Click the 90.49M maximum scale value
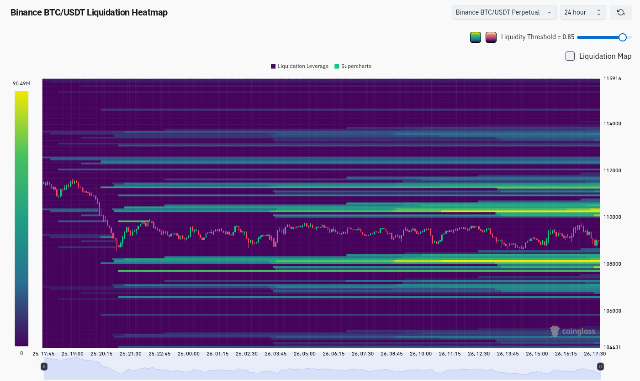The width and height of the screenshot is (640, 381). 21,83
